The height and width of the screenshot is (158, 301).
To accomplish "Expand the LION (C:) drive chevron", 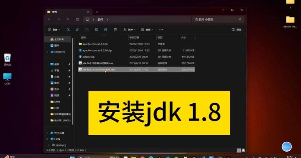I will click(x=49, y=146).
